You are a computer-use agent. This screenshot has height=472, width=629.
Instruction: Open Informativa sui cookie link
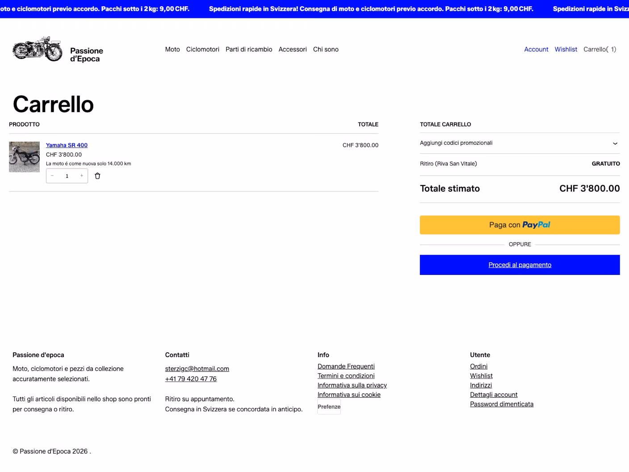click(349, 395)
